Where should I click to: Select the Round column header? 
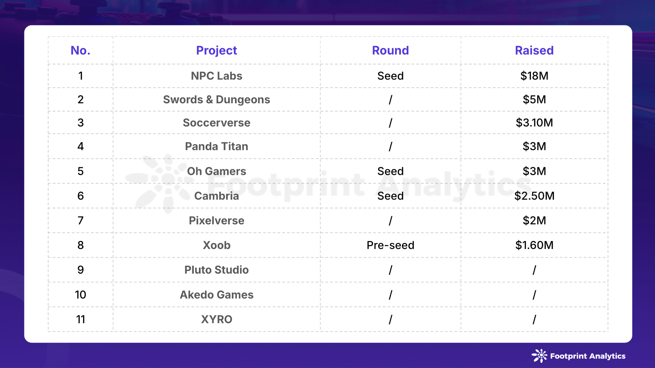(390, 51)
